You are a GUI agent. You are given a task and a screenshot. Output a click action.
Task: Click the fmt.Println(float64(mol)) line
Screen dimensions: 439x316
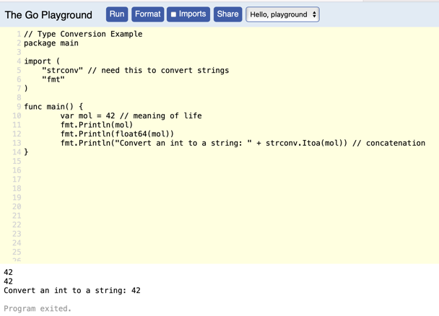[117, 133]
